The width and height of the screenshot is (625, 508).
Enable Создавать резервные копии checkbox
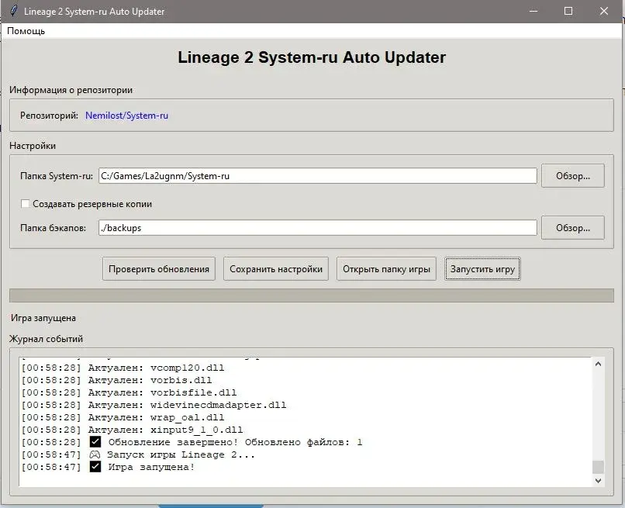point(25,204)
